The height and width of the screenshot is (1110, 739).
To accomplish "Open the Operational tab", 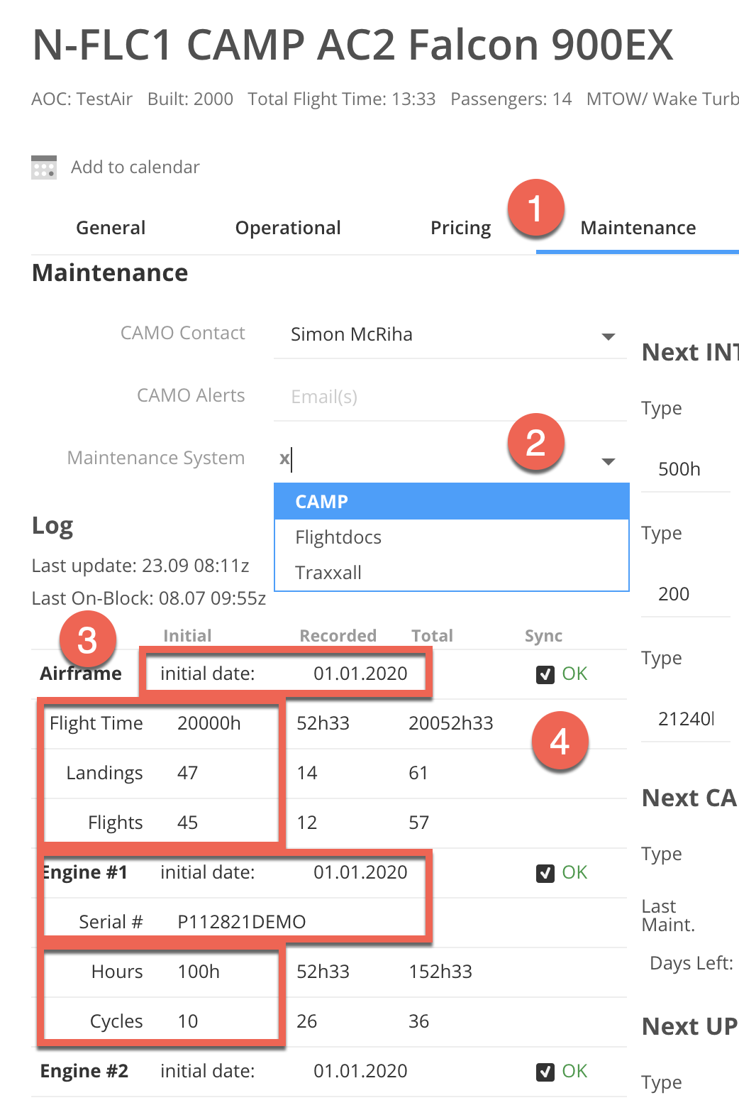I will click(288, 228).
